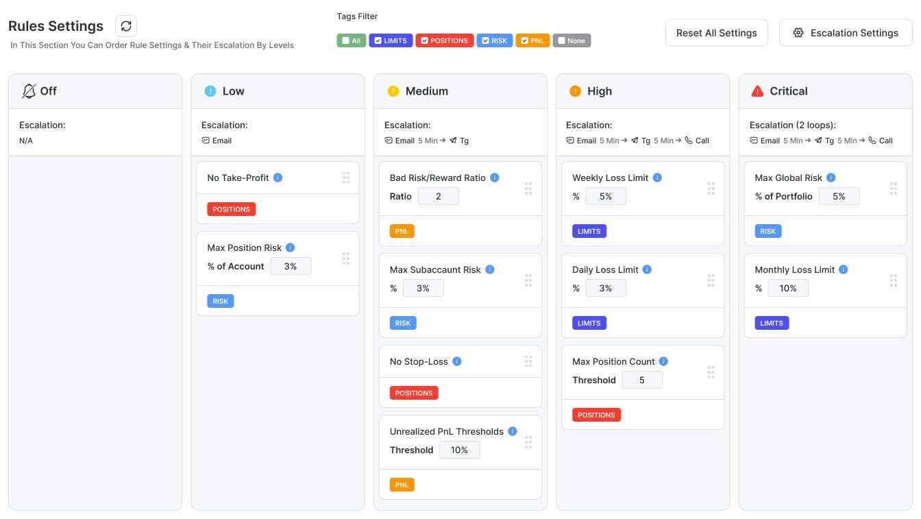921x519 pixels.
Task: Click info icon next to No Take-Profit
Action: 278,178
